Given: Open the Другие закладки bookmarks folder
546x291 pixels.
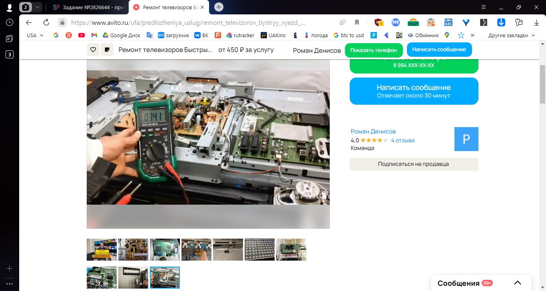Looking at the screenshot, I should pos(511,35).
